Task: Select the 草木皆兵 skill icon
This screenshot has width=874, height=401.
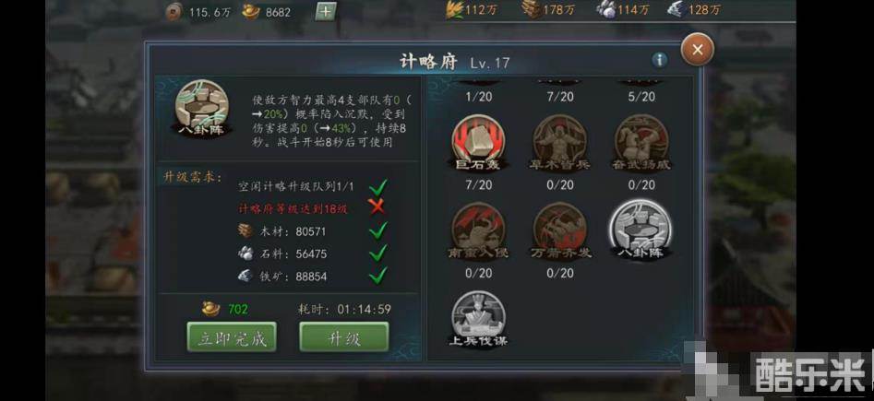Action: (x=560, y=143)
